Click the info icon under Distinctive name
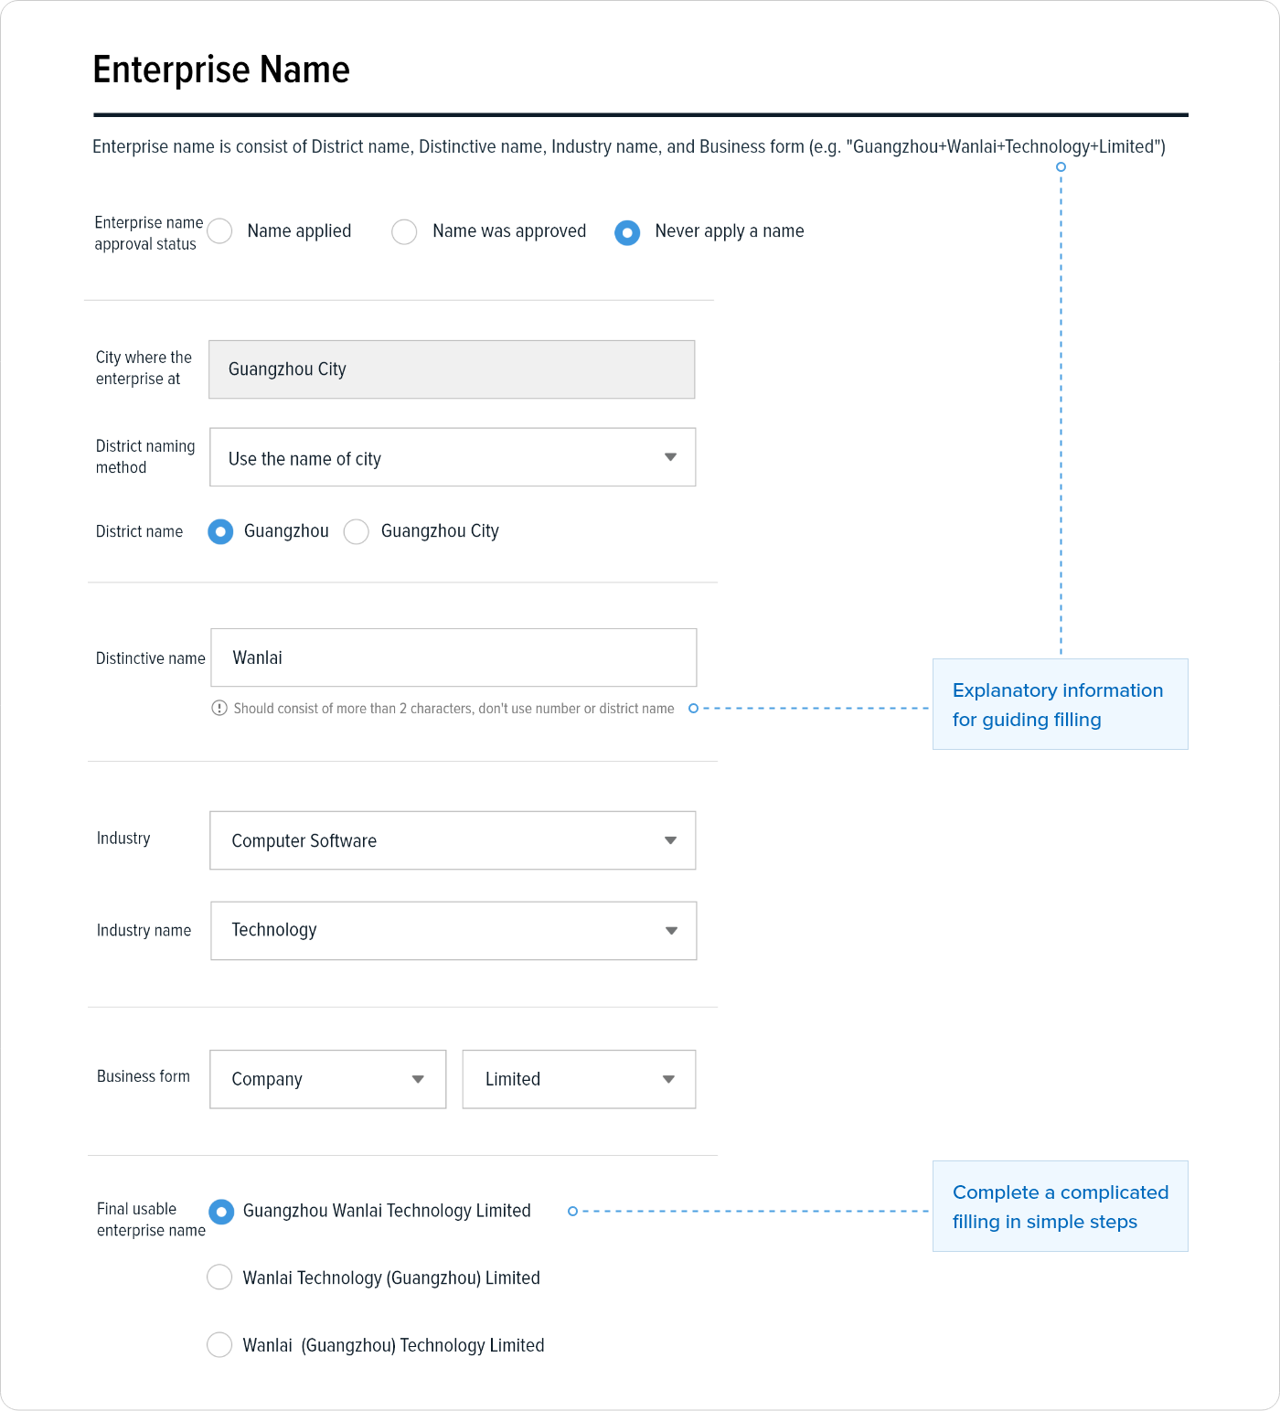 [219, 708]
